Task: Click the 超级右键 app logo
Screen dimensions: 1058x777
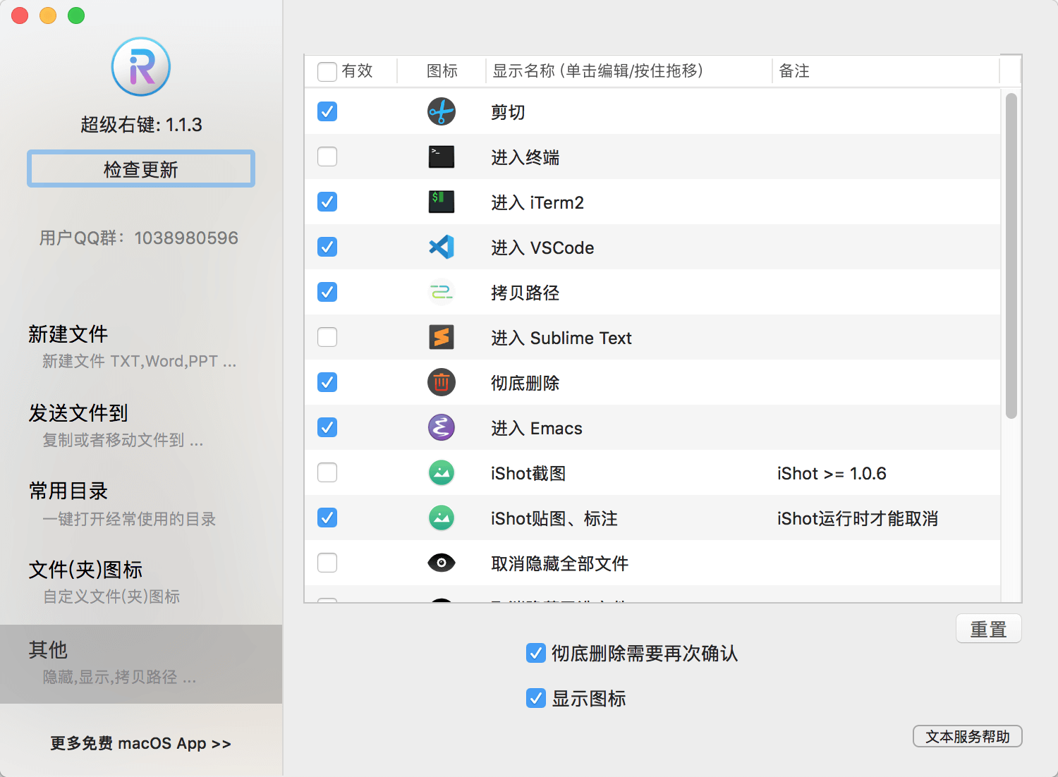Action: click(141, 67)
